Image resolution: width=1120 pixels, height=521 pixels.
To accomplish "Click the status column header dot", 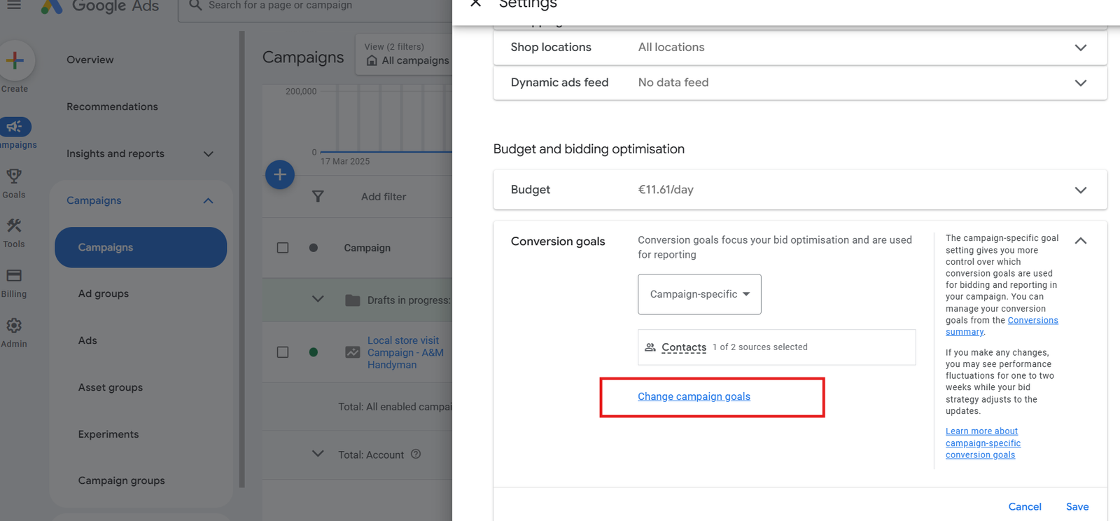I will (x=314, y=248).
